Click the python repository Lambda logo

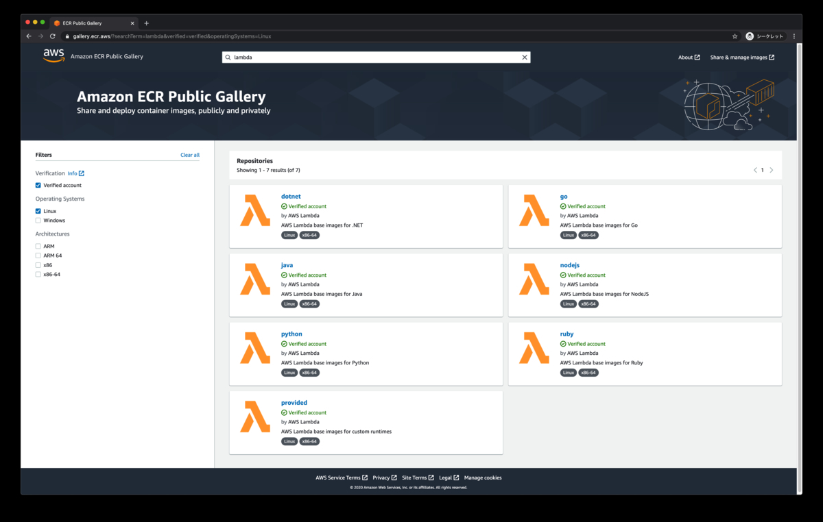255,348
